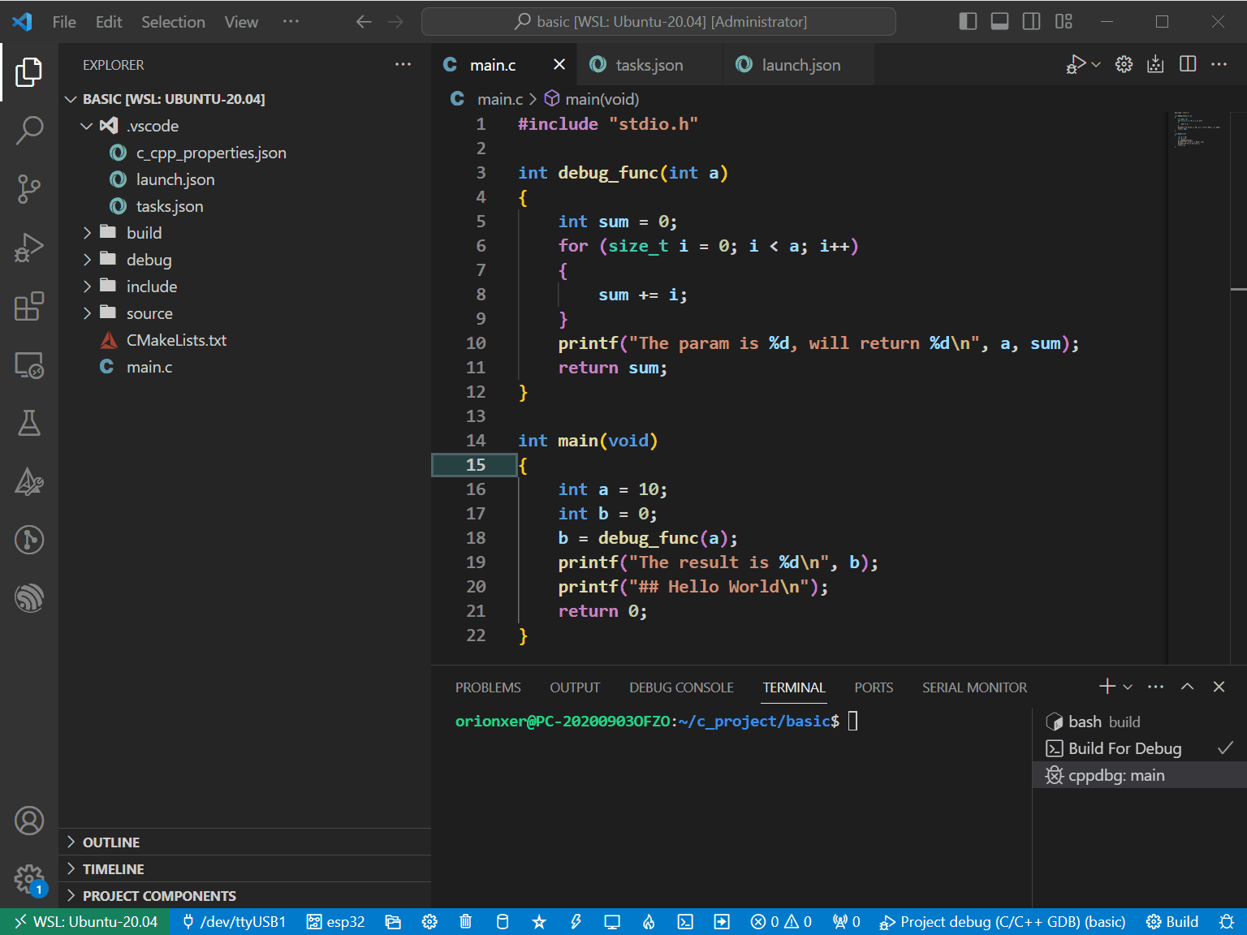Go forward with the right arrow
The image size is (1247, 935).
coord(395,22)
